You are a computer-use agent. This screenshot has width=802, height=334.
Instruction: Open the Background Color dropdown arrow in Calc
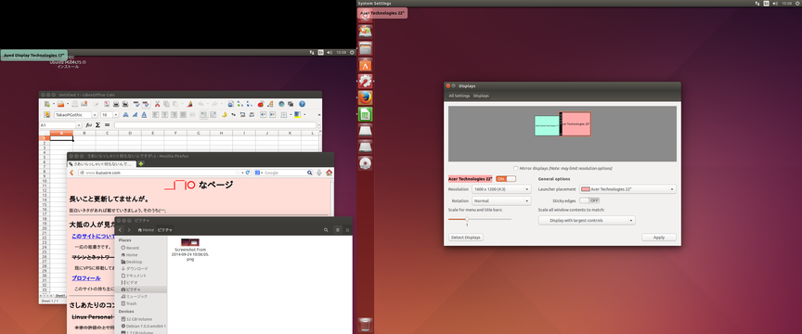pos(304,114)
